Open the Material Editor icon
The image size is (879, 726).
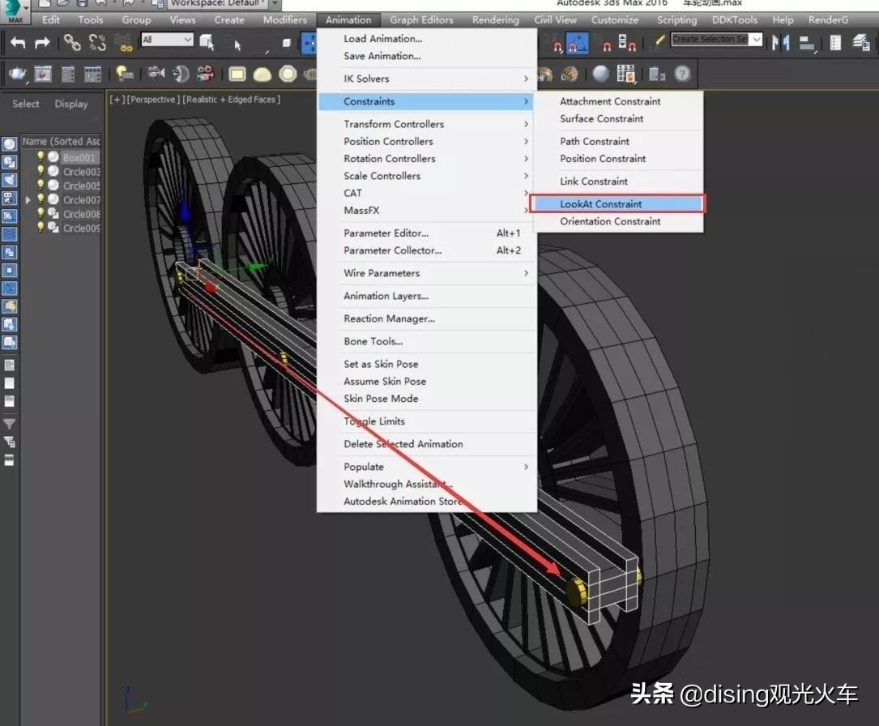601,74
